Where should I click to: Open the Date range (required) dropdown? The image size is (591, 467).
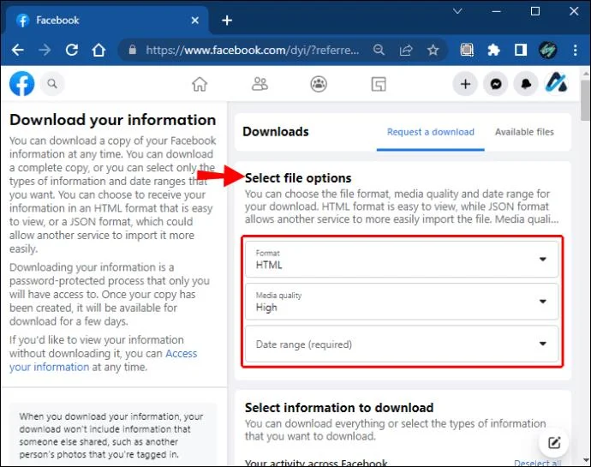[402, 344]
